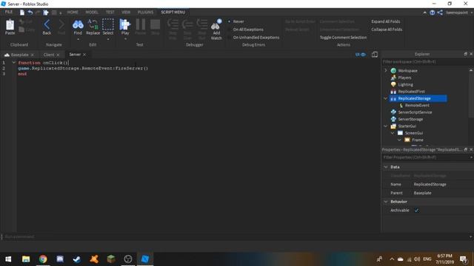This screenshot has height=266, width=474.
Task: Click the Select dashed-box icon
Action: (108, 24)
